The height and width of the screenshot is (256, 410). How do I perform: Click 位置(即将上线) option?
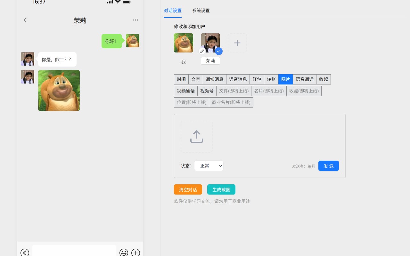point(192,102)
